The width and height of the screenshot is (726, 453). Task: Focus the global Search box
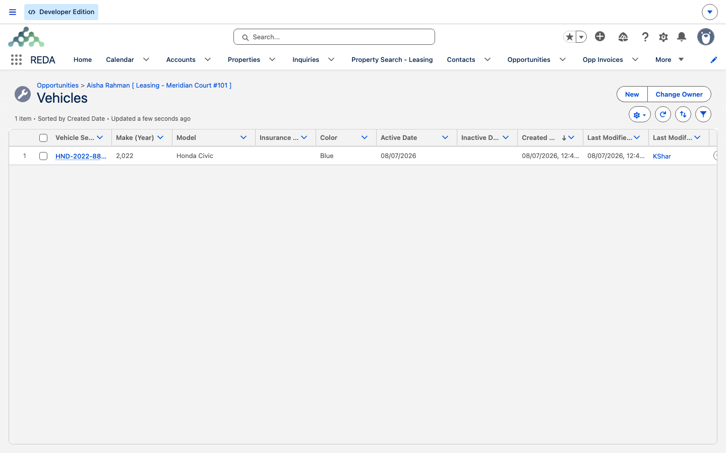(334, 37)
